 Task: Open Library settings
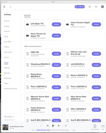coord(6,57)
